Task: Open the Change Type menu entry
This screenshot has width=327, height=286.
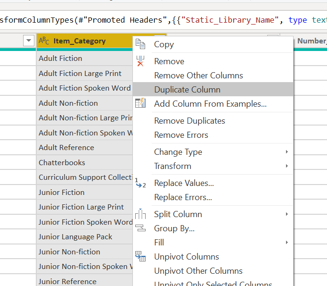Action: (x=213, y=152)
